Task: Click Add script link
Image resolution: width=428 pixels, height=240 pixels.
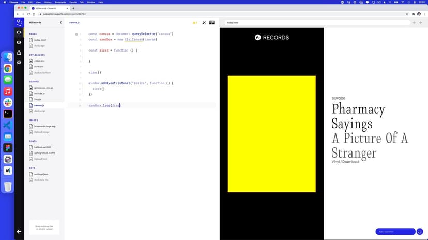Action: coord(40,111)
